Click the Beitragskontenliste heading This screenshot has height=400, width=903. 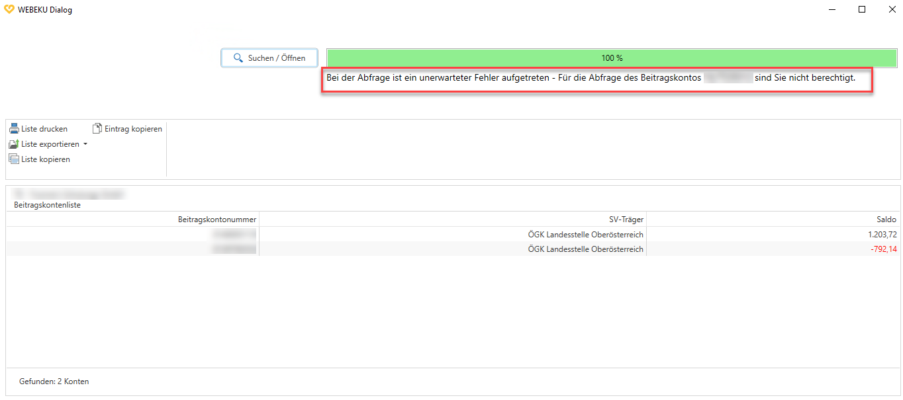point(47,206)
